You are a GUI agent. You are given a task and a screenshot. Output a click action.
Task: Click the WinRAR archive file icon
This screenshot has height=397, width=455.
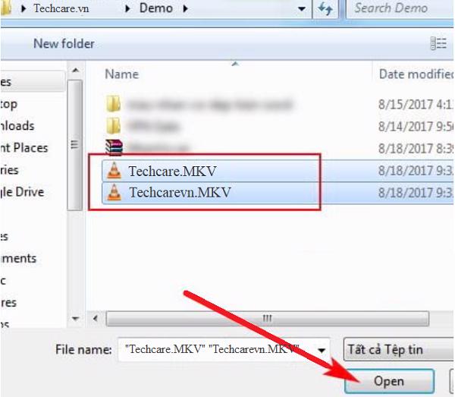point(114,147)
